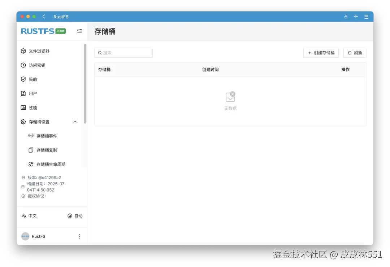This screenshot has width=390, height=267.
Task: Collapse the 存储桶设置 settings group
Action: pyautogui.click(x=75, y=122)
